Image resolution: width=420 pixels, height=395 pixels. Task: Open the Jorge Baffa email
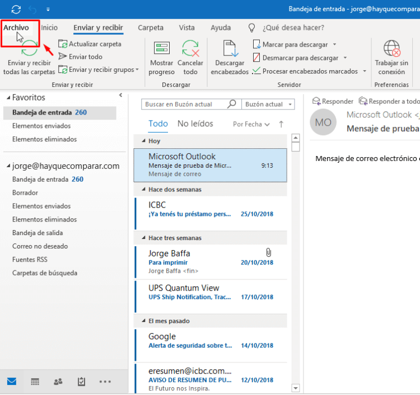(x=211, y=262)
